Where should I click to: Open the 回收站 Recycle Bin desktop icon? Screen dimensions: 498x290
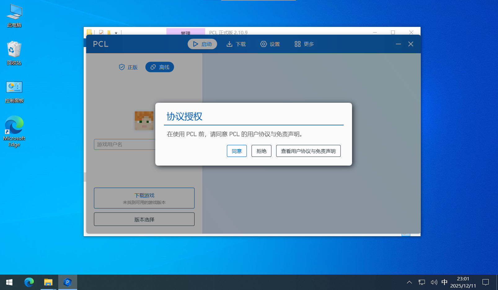14,53
